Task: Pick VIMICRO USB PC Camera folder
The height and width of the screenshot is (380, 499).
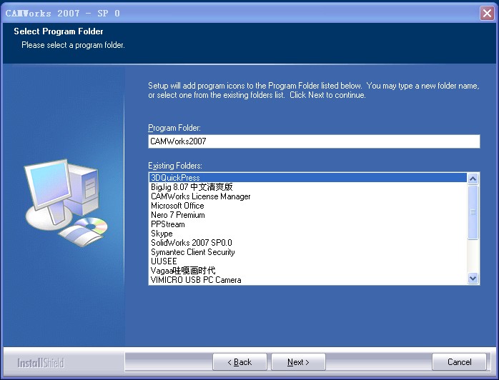Action: [307, 280]
